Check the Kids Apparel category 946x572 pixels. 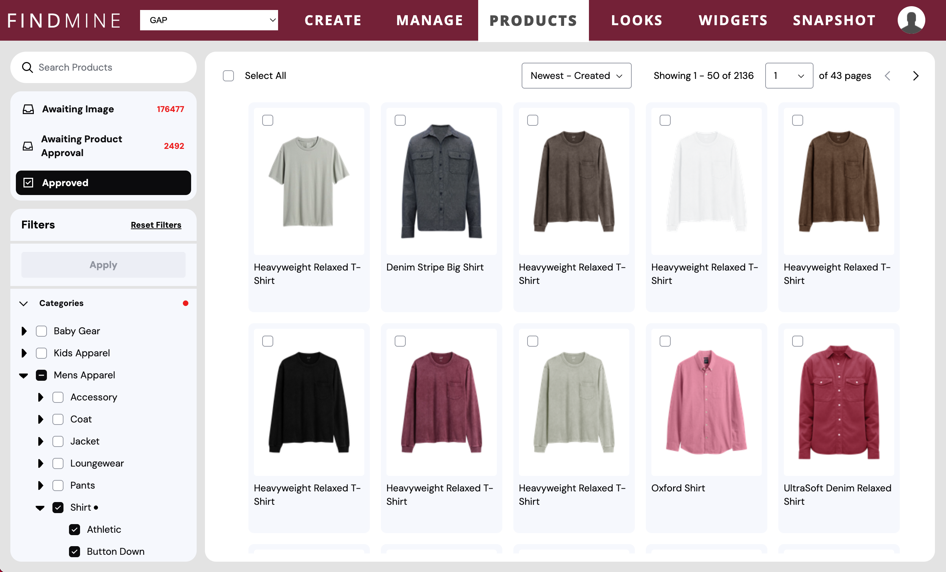[41, 353]
